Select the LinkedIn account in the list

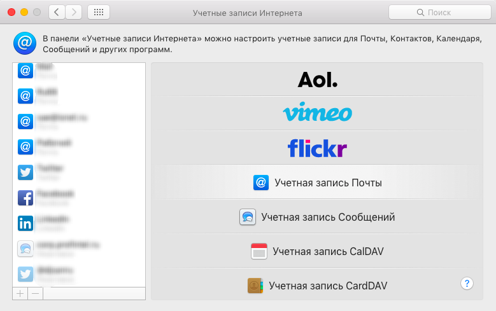[79, 223]
